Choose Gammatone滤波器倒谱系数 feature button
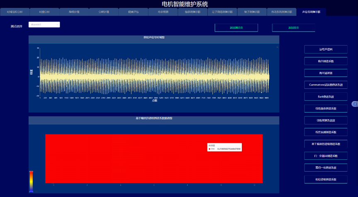The image size is (358, 197). tap(326, 85)
